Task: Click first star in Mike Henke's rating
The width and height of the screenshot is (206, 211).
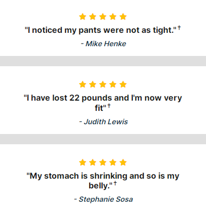Action: tap(82, 17)
